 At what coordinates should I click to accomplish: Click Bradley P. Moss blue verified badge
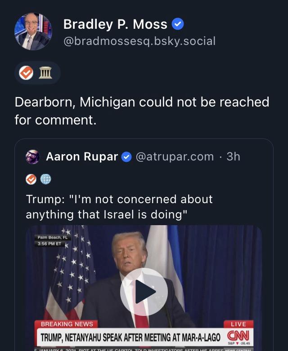178,24
